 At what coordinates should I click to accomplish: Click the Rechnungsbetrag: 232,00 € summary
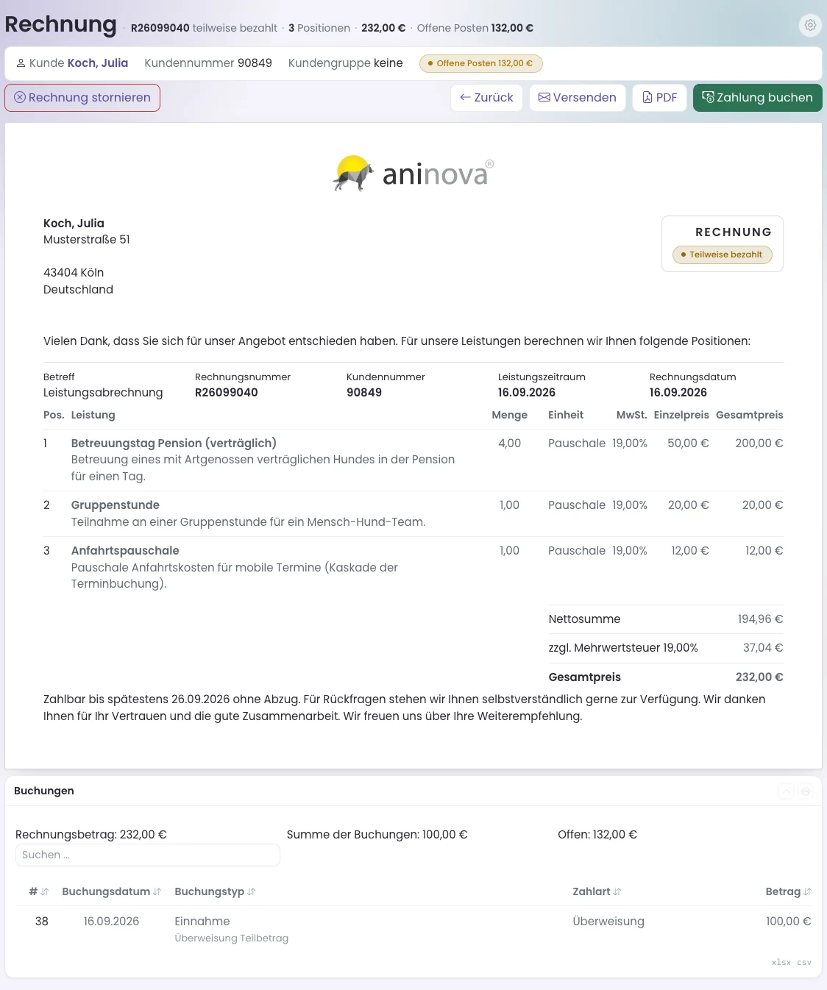point(91,835)
